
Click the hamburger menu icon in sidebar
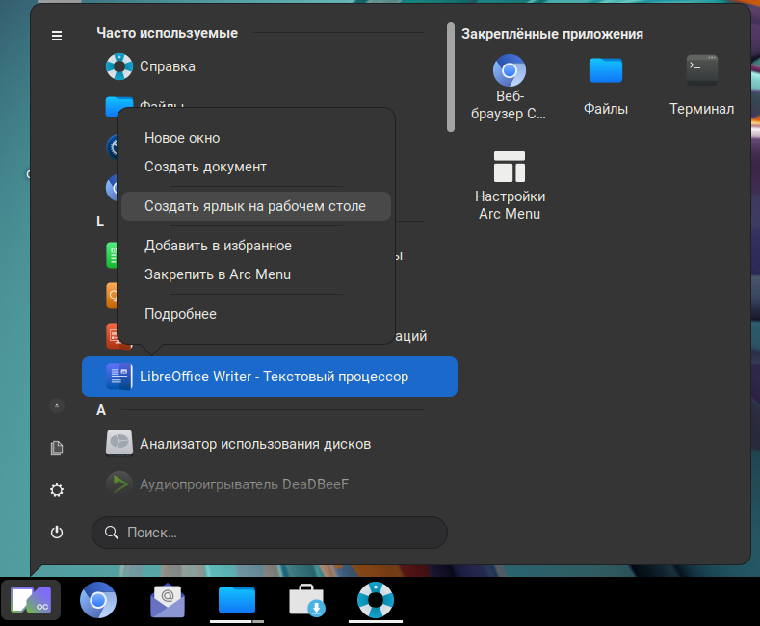pyautogui.click(x=57, y=36)
